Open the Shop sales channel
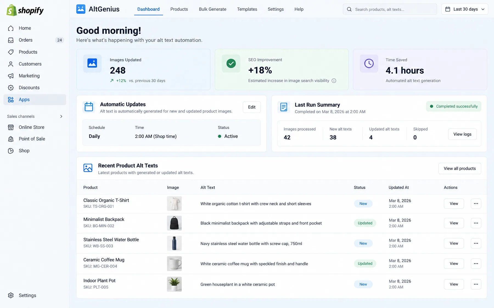Image resolution: width=494 pixels, height=308 pixels. click(35, 151)
